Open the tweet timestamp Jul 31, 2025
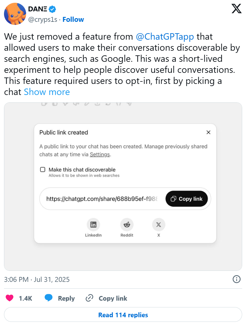Viewport: 248px width, 324px height. coord(37,279)
